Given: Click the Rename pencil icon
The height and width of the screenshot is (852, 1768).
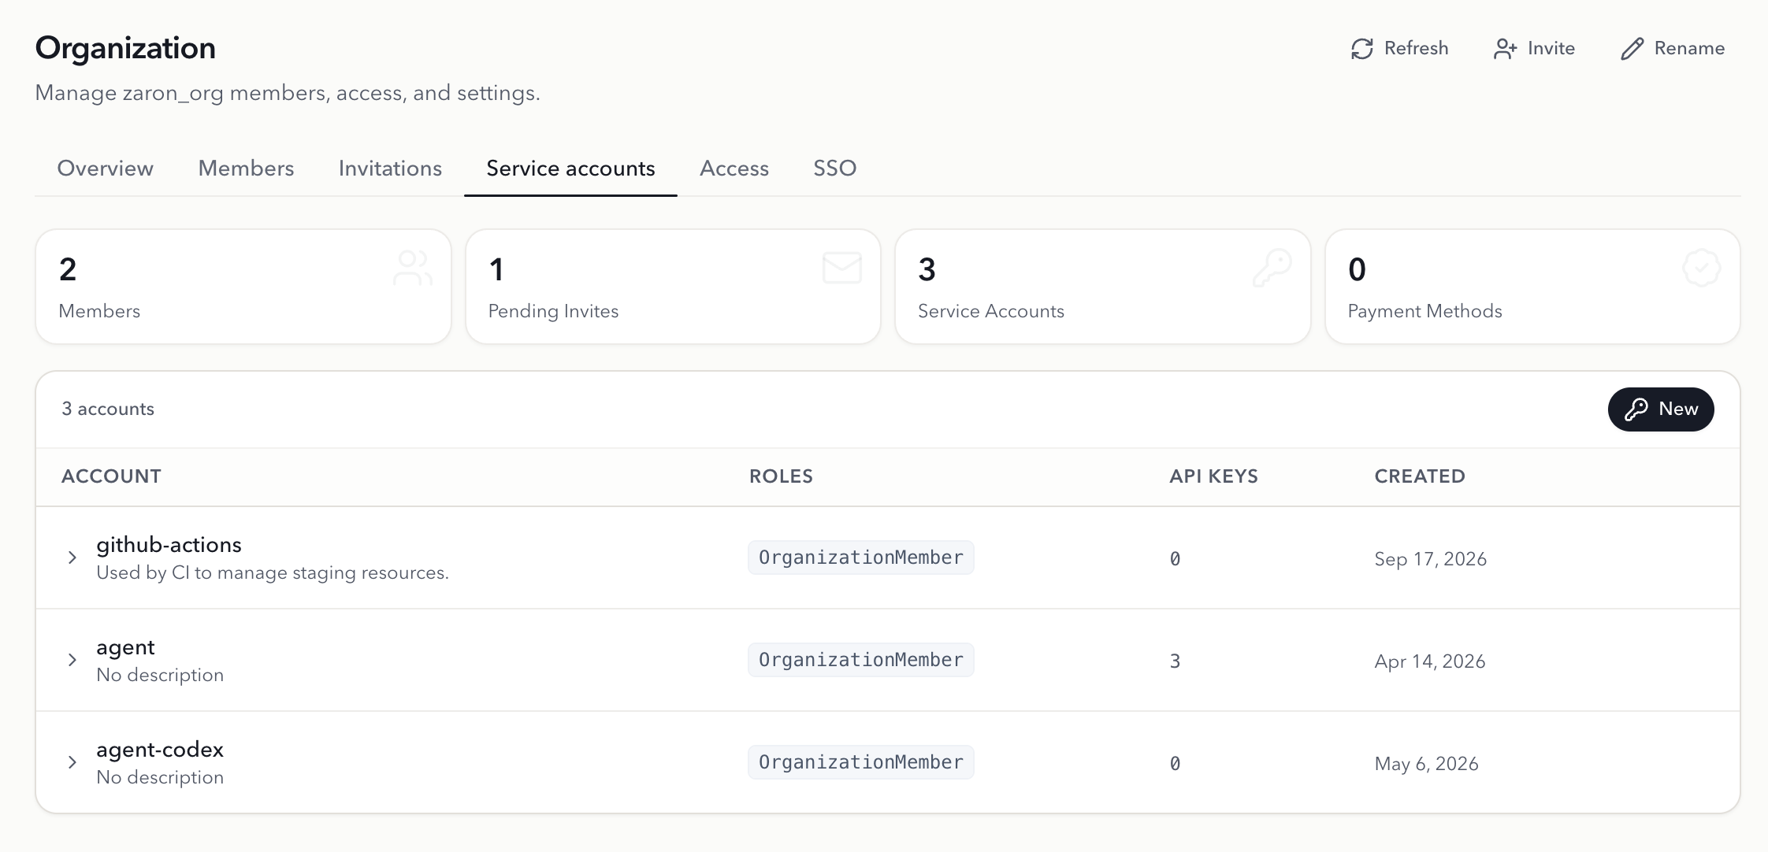Looking at the screenshot, I should [x=1632, y=49].
